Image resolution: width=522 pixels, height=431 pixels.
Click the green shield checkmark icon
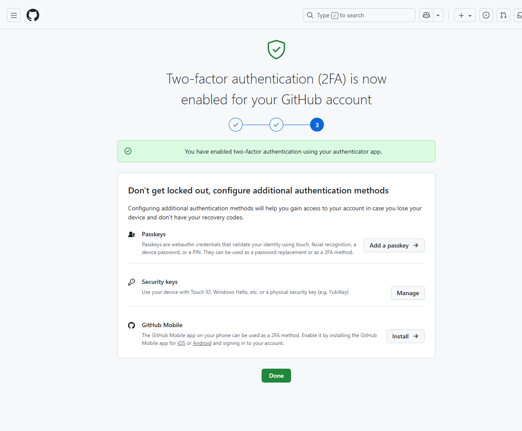click(276, 49)
